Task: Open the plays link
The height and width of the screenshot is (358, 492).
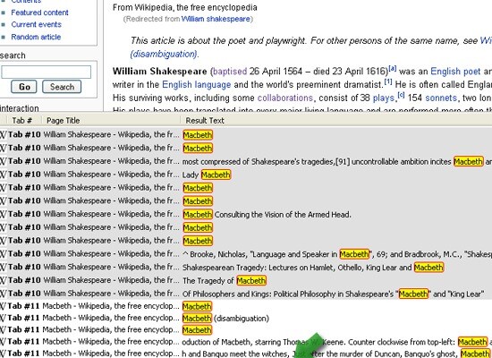Action: (383, 98)
